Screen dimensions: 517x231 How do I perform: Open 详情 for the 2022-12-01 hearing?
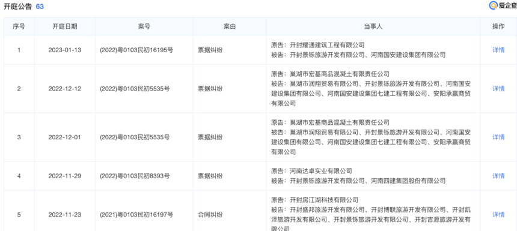[498, 137]
